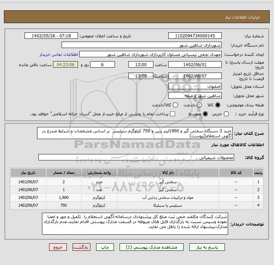Screen dimensions: 274x265
Task: Click مواد و ترکیبات سختی زدایی آب cell
Action: point(168,197)
